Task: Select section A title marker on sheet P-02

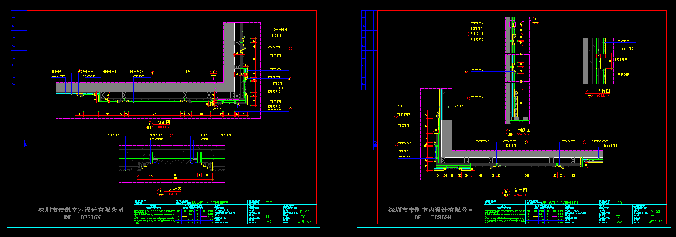Action: (149, 125)
